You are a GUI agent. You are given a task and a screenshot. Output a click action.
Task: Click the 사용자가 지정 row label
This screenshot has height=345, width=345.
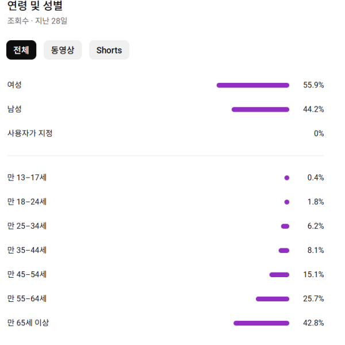click(x=30, y=133)
